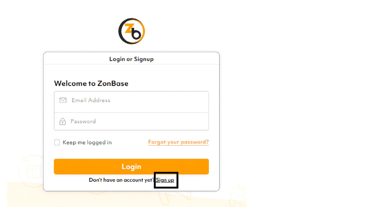Click the Keep me logged in label
The image size is (370, 207).
(87, 142)
